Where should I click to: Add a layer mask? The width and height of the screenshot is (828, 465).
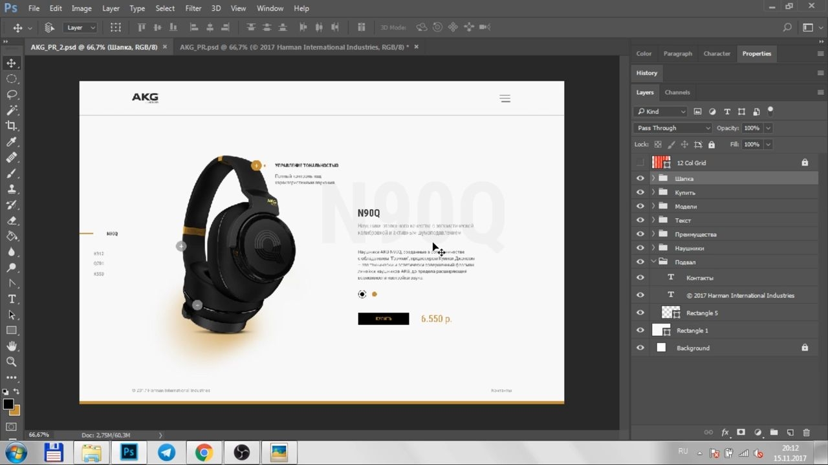[x=741, y=432]
